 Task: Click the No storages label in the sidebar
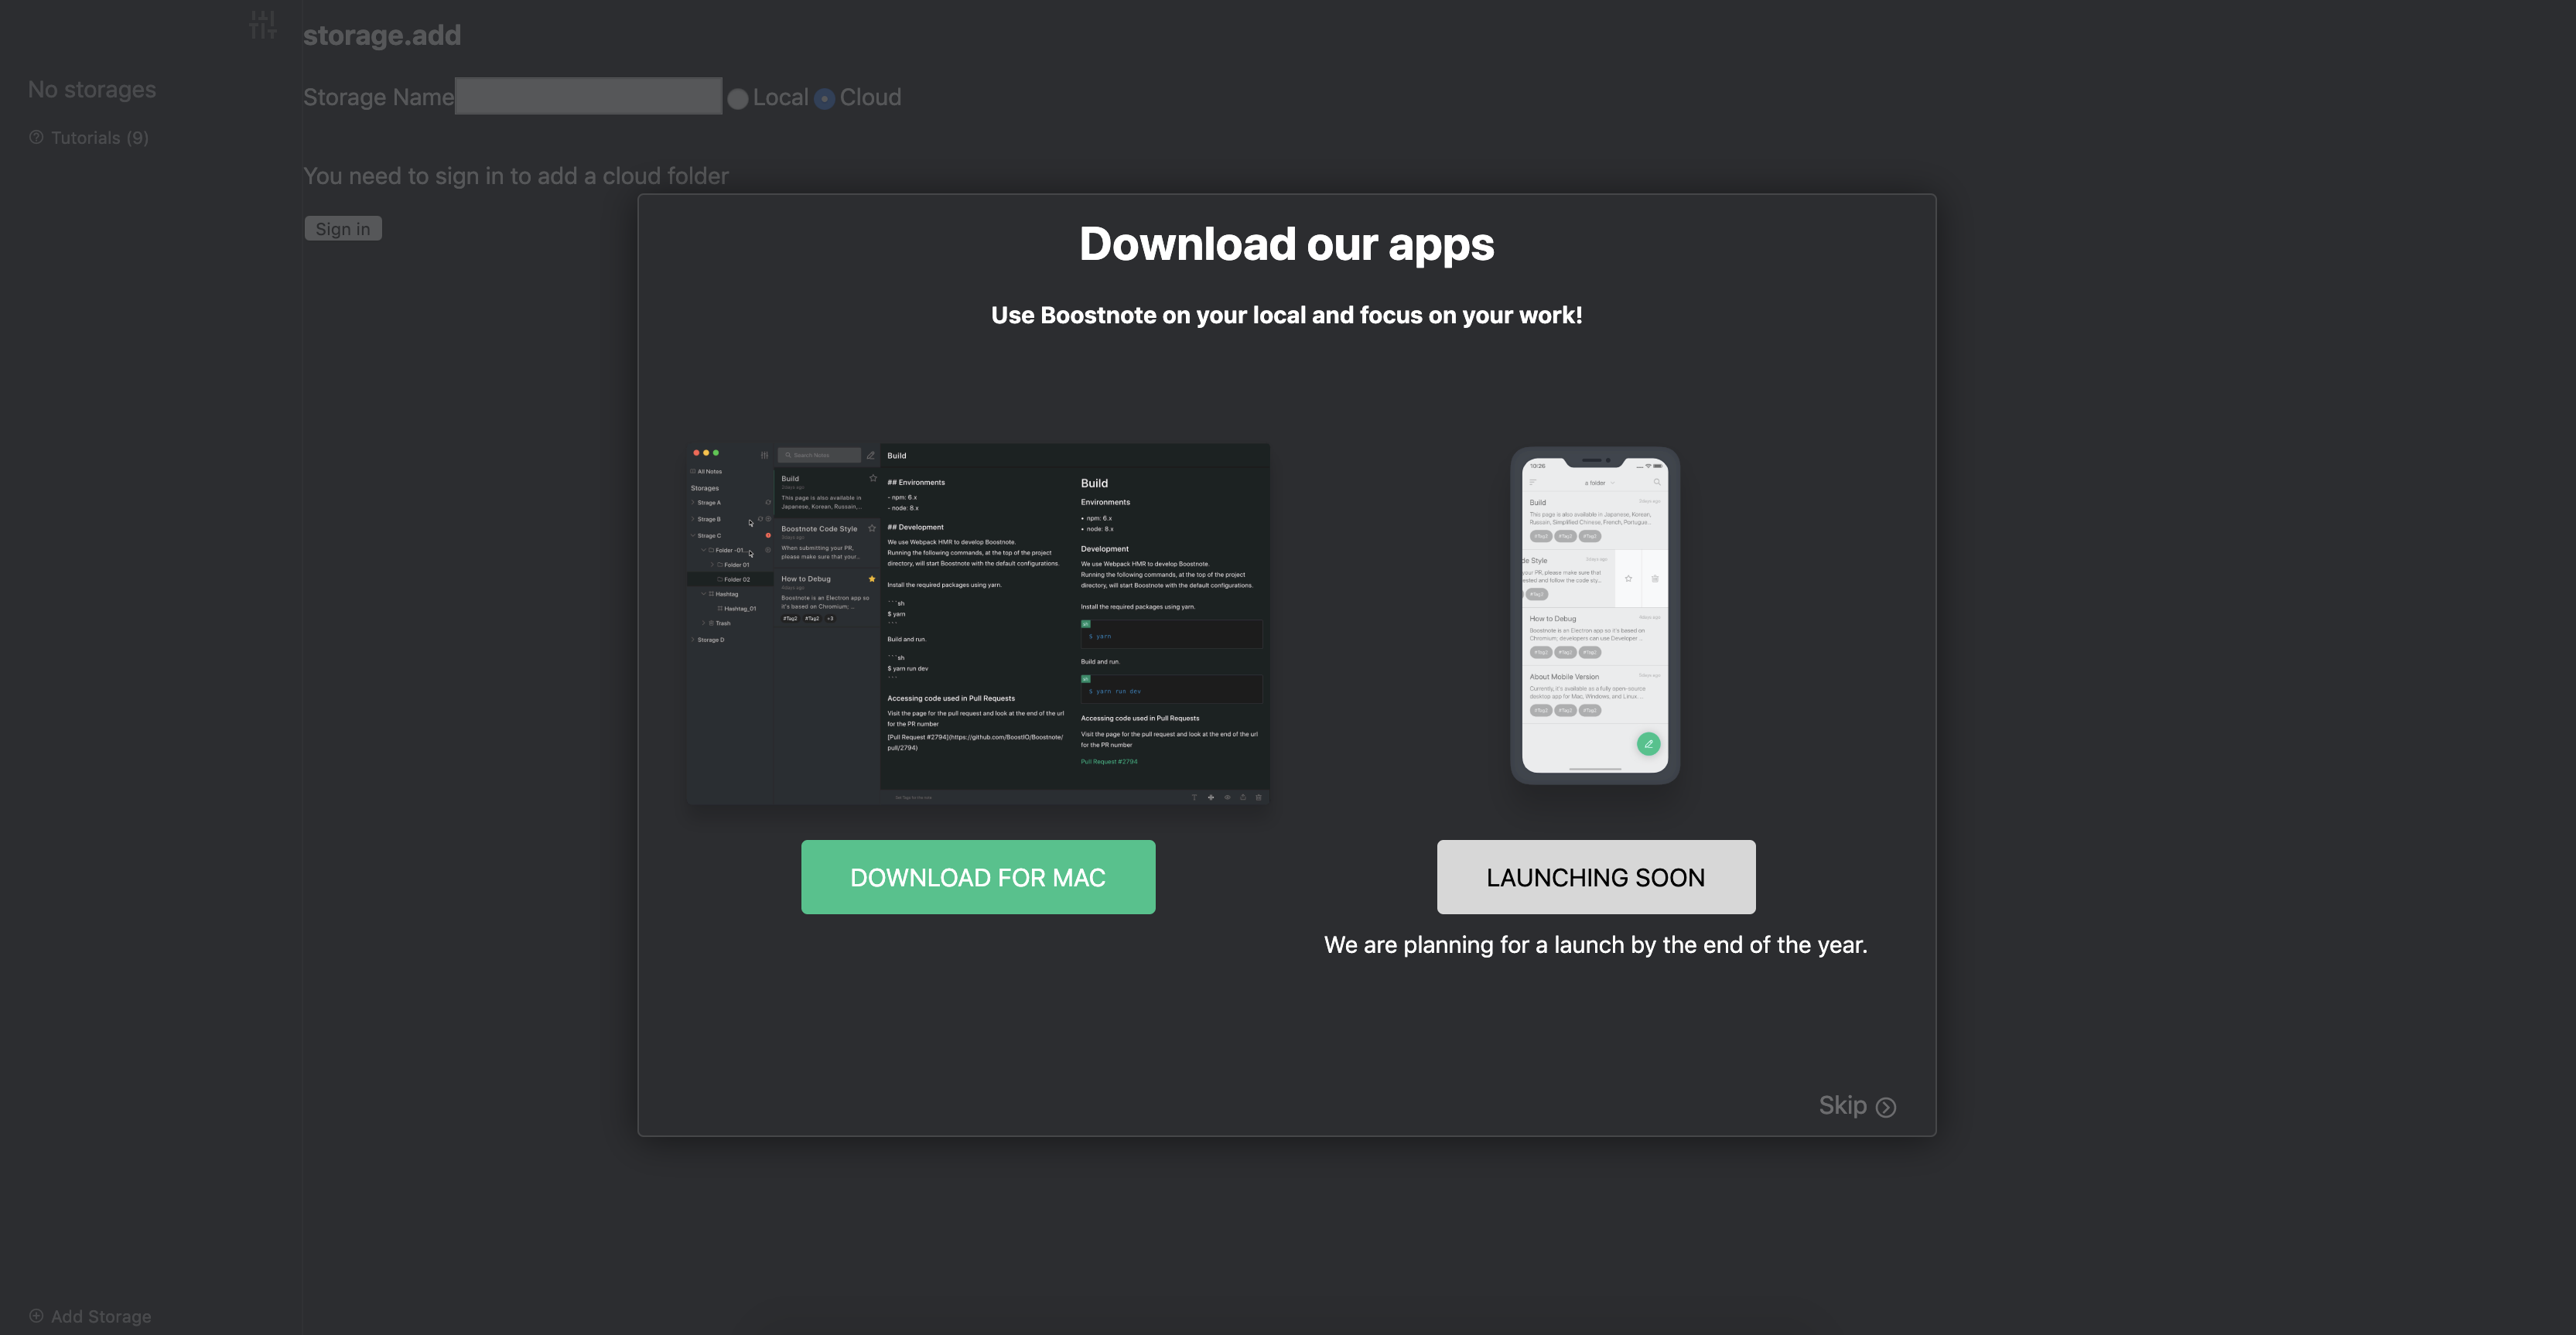coord(91,89)
